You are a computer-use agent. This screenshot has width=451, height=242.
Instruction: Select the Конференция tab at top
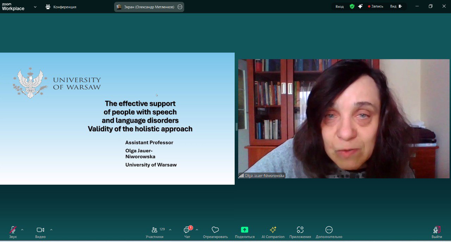(x=61, y=7)
